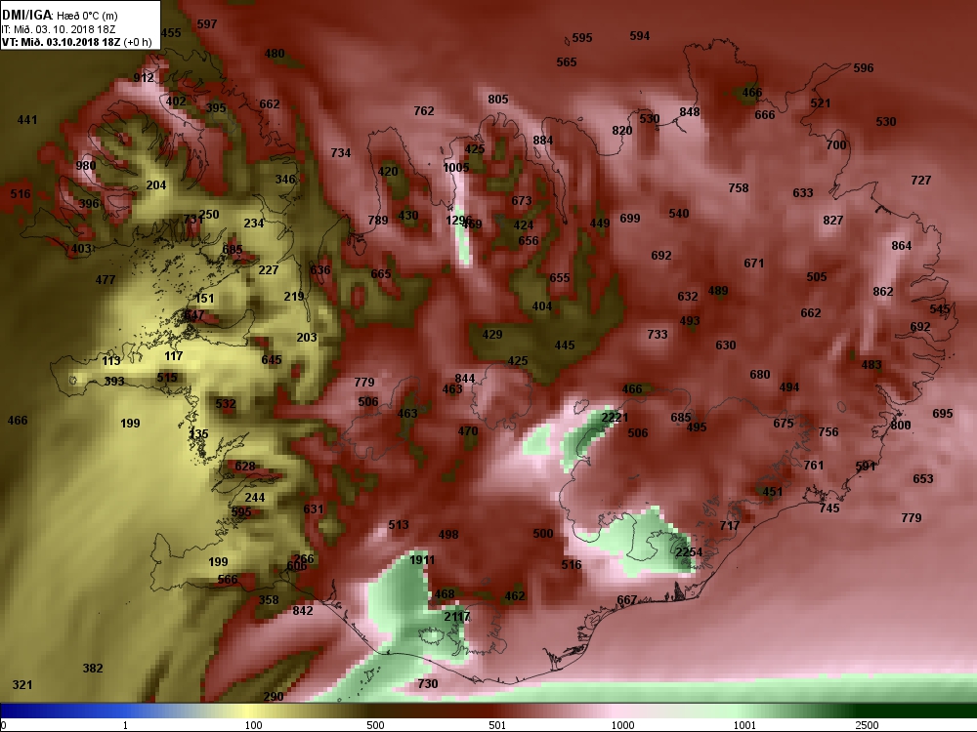977x732 pixels.
Task: Pick the map value 480
Action: pyautogui.click(x=275, y=54)
